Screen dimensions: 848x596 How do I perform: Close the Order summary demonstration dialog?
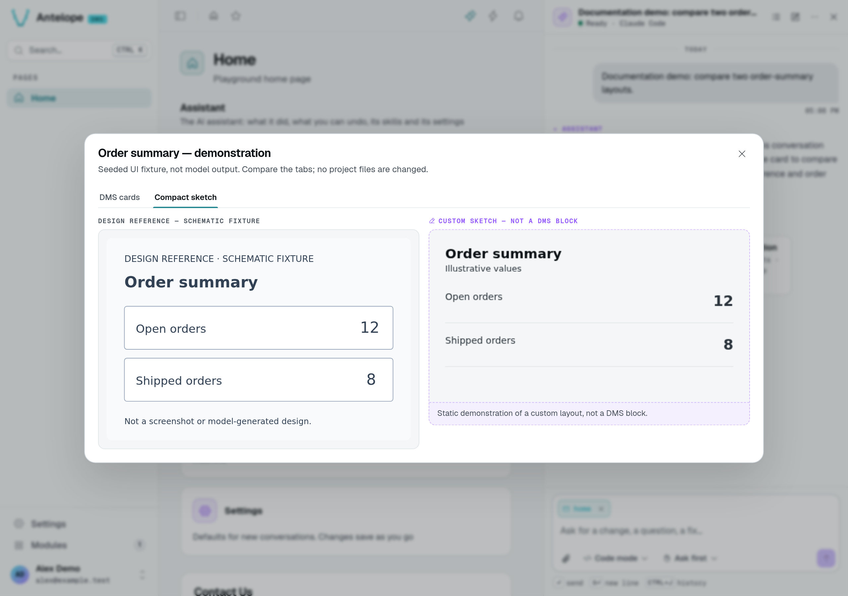tap(742, 154)
